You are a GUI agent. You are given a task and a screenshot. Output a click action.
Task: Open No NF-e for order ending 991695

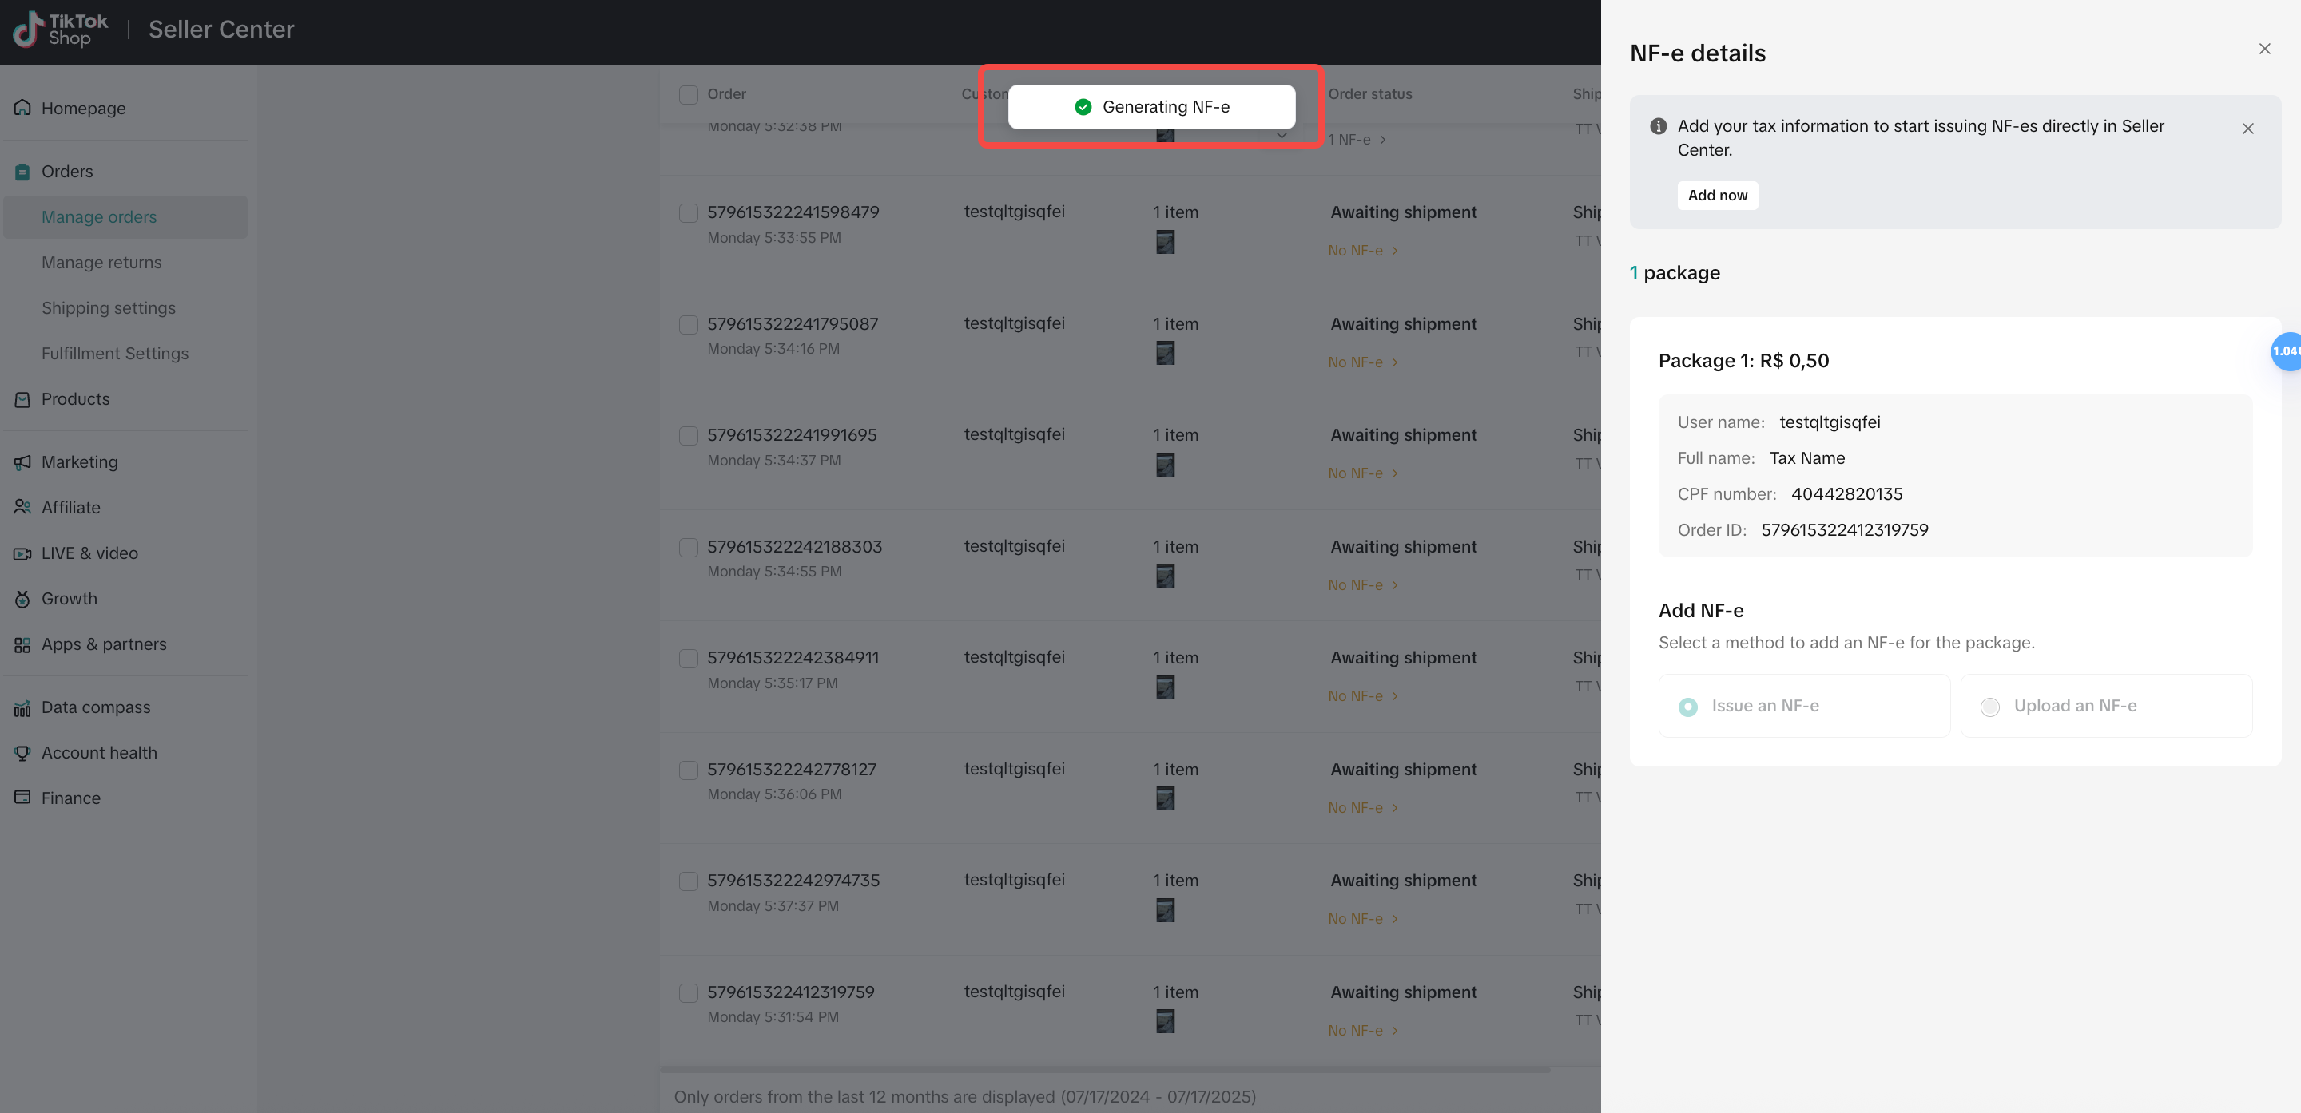click(1362, 473)
